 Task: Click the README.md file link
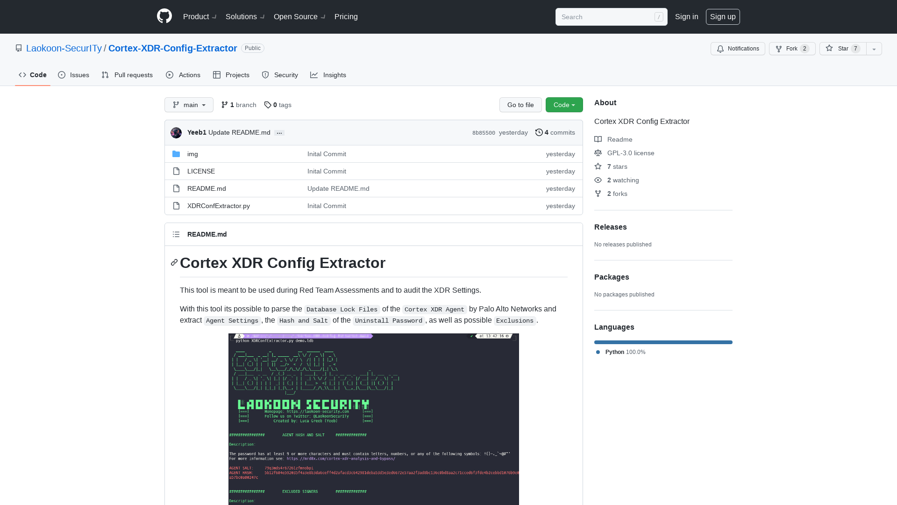pos(206,188)
